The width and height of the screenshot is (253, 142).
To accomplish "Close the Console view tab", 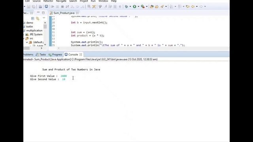I will pyautogui.click(x=81, y=54).
